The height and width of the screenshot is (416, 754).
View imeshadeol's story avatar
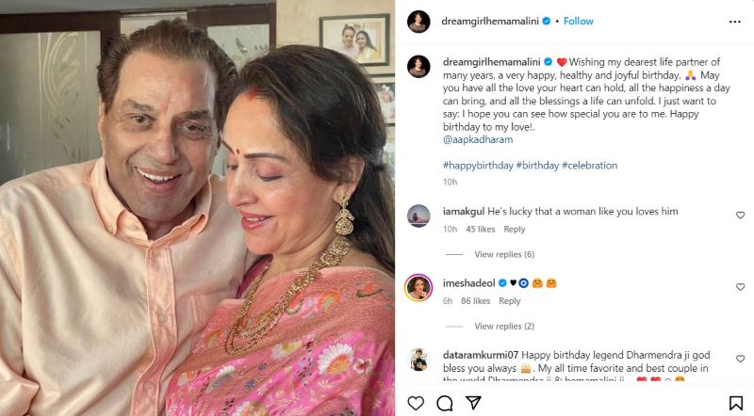tap(418, 287)
